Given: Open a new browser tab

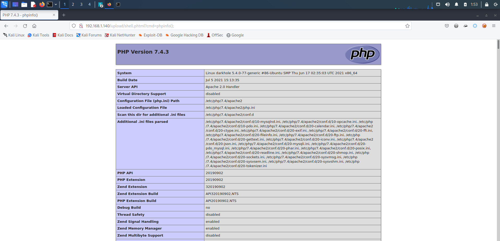Looking at the screenshot, I should coord(64,15).
